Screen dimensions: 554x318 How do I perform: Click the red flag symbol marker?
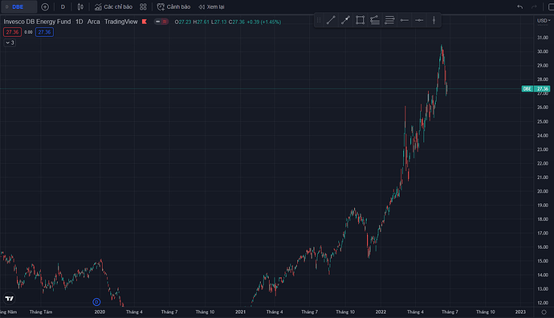[145, 22]
